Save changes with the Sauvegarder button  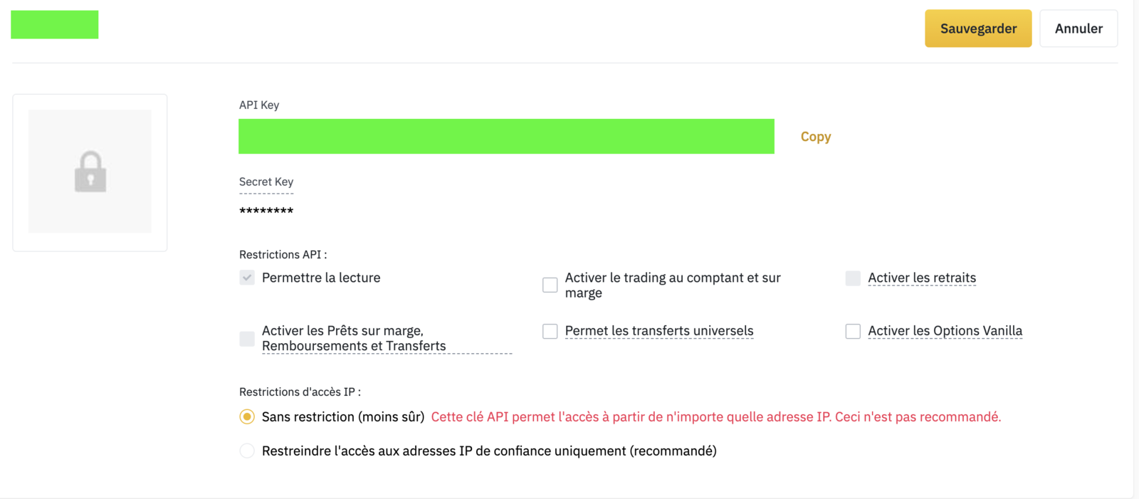tap(978, 28)
